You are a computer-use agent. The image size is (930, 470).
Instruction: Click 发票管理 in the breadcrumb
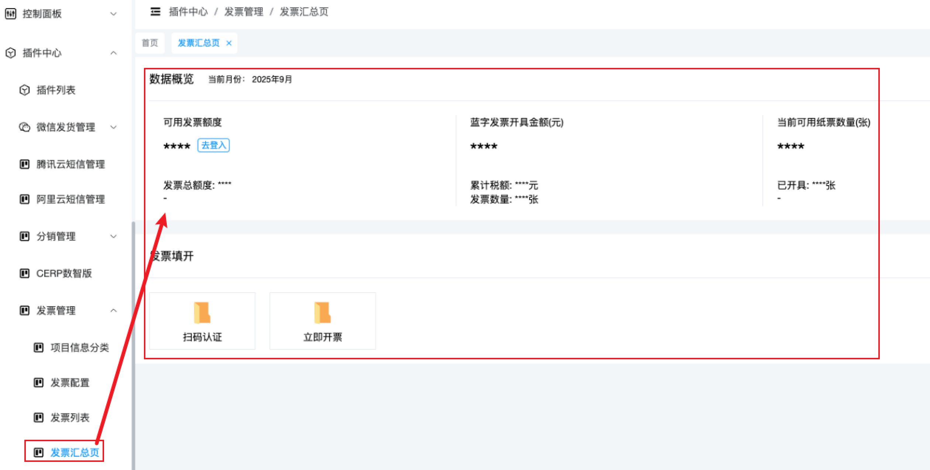tap(244, 12)
